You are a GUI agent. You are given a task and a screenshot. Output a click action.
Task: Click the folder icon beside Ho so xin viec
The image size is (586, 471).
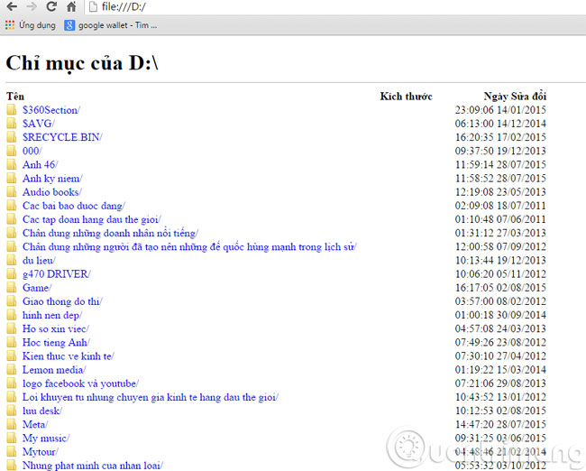pyautogui.click(x=12, y=328)
